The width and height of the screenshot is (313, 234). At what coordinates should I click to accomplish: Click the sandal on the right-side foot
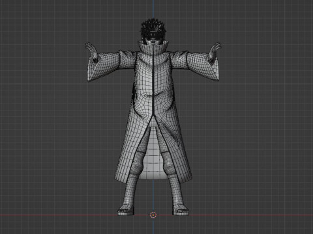[x=181, y=211]
